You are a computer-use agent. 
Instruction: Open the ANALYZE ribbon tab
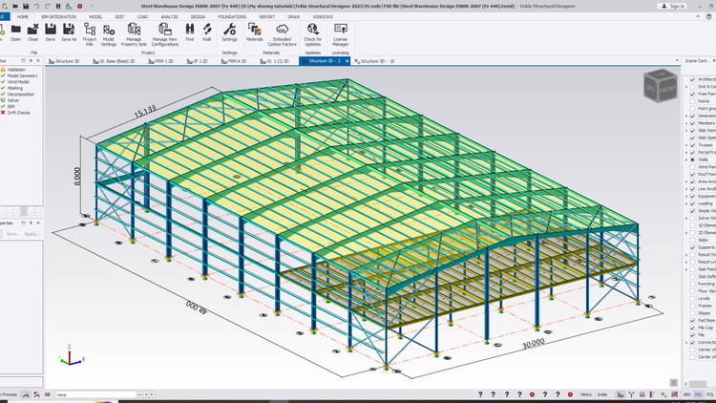click(169, 16)
